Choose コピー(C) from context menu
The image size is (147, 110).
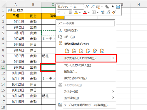86,37
